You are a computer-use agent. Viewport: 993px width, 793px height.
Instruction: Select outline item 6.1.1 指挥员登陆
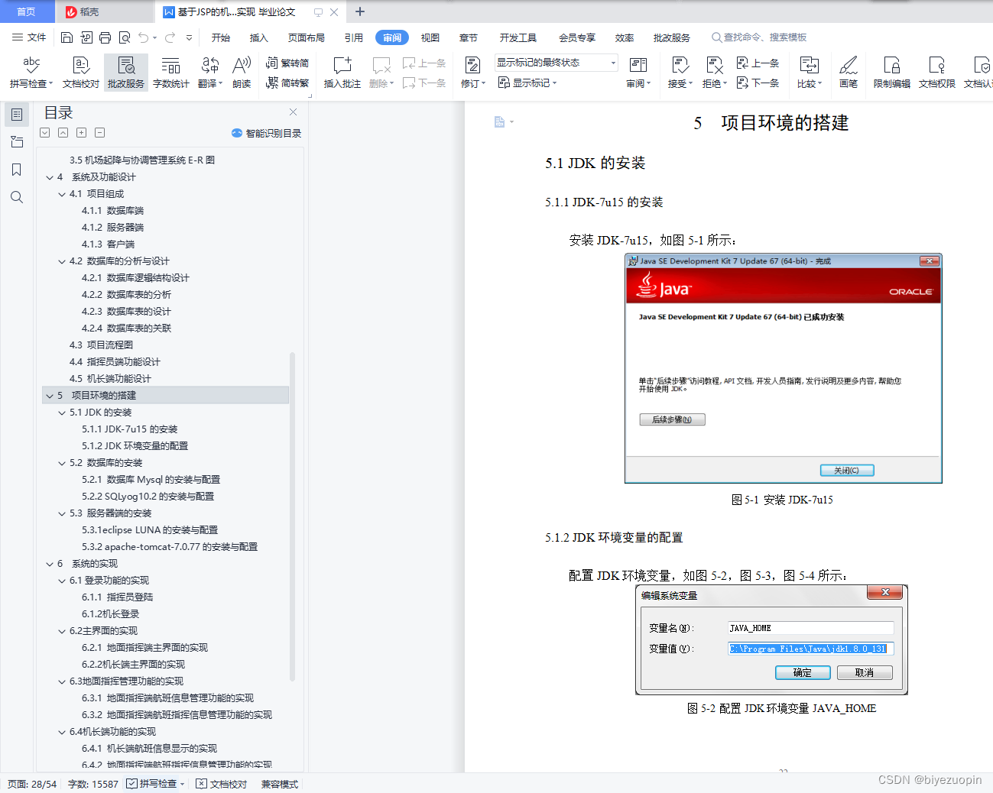pos(118,597)
